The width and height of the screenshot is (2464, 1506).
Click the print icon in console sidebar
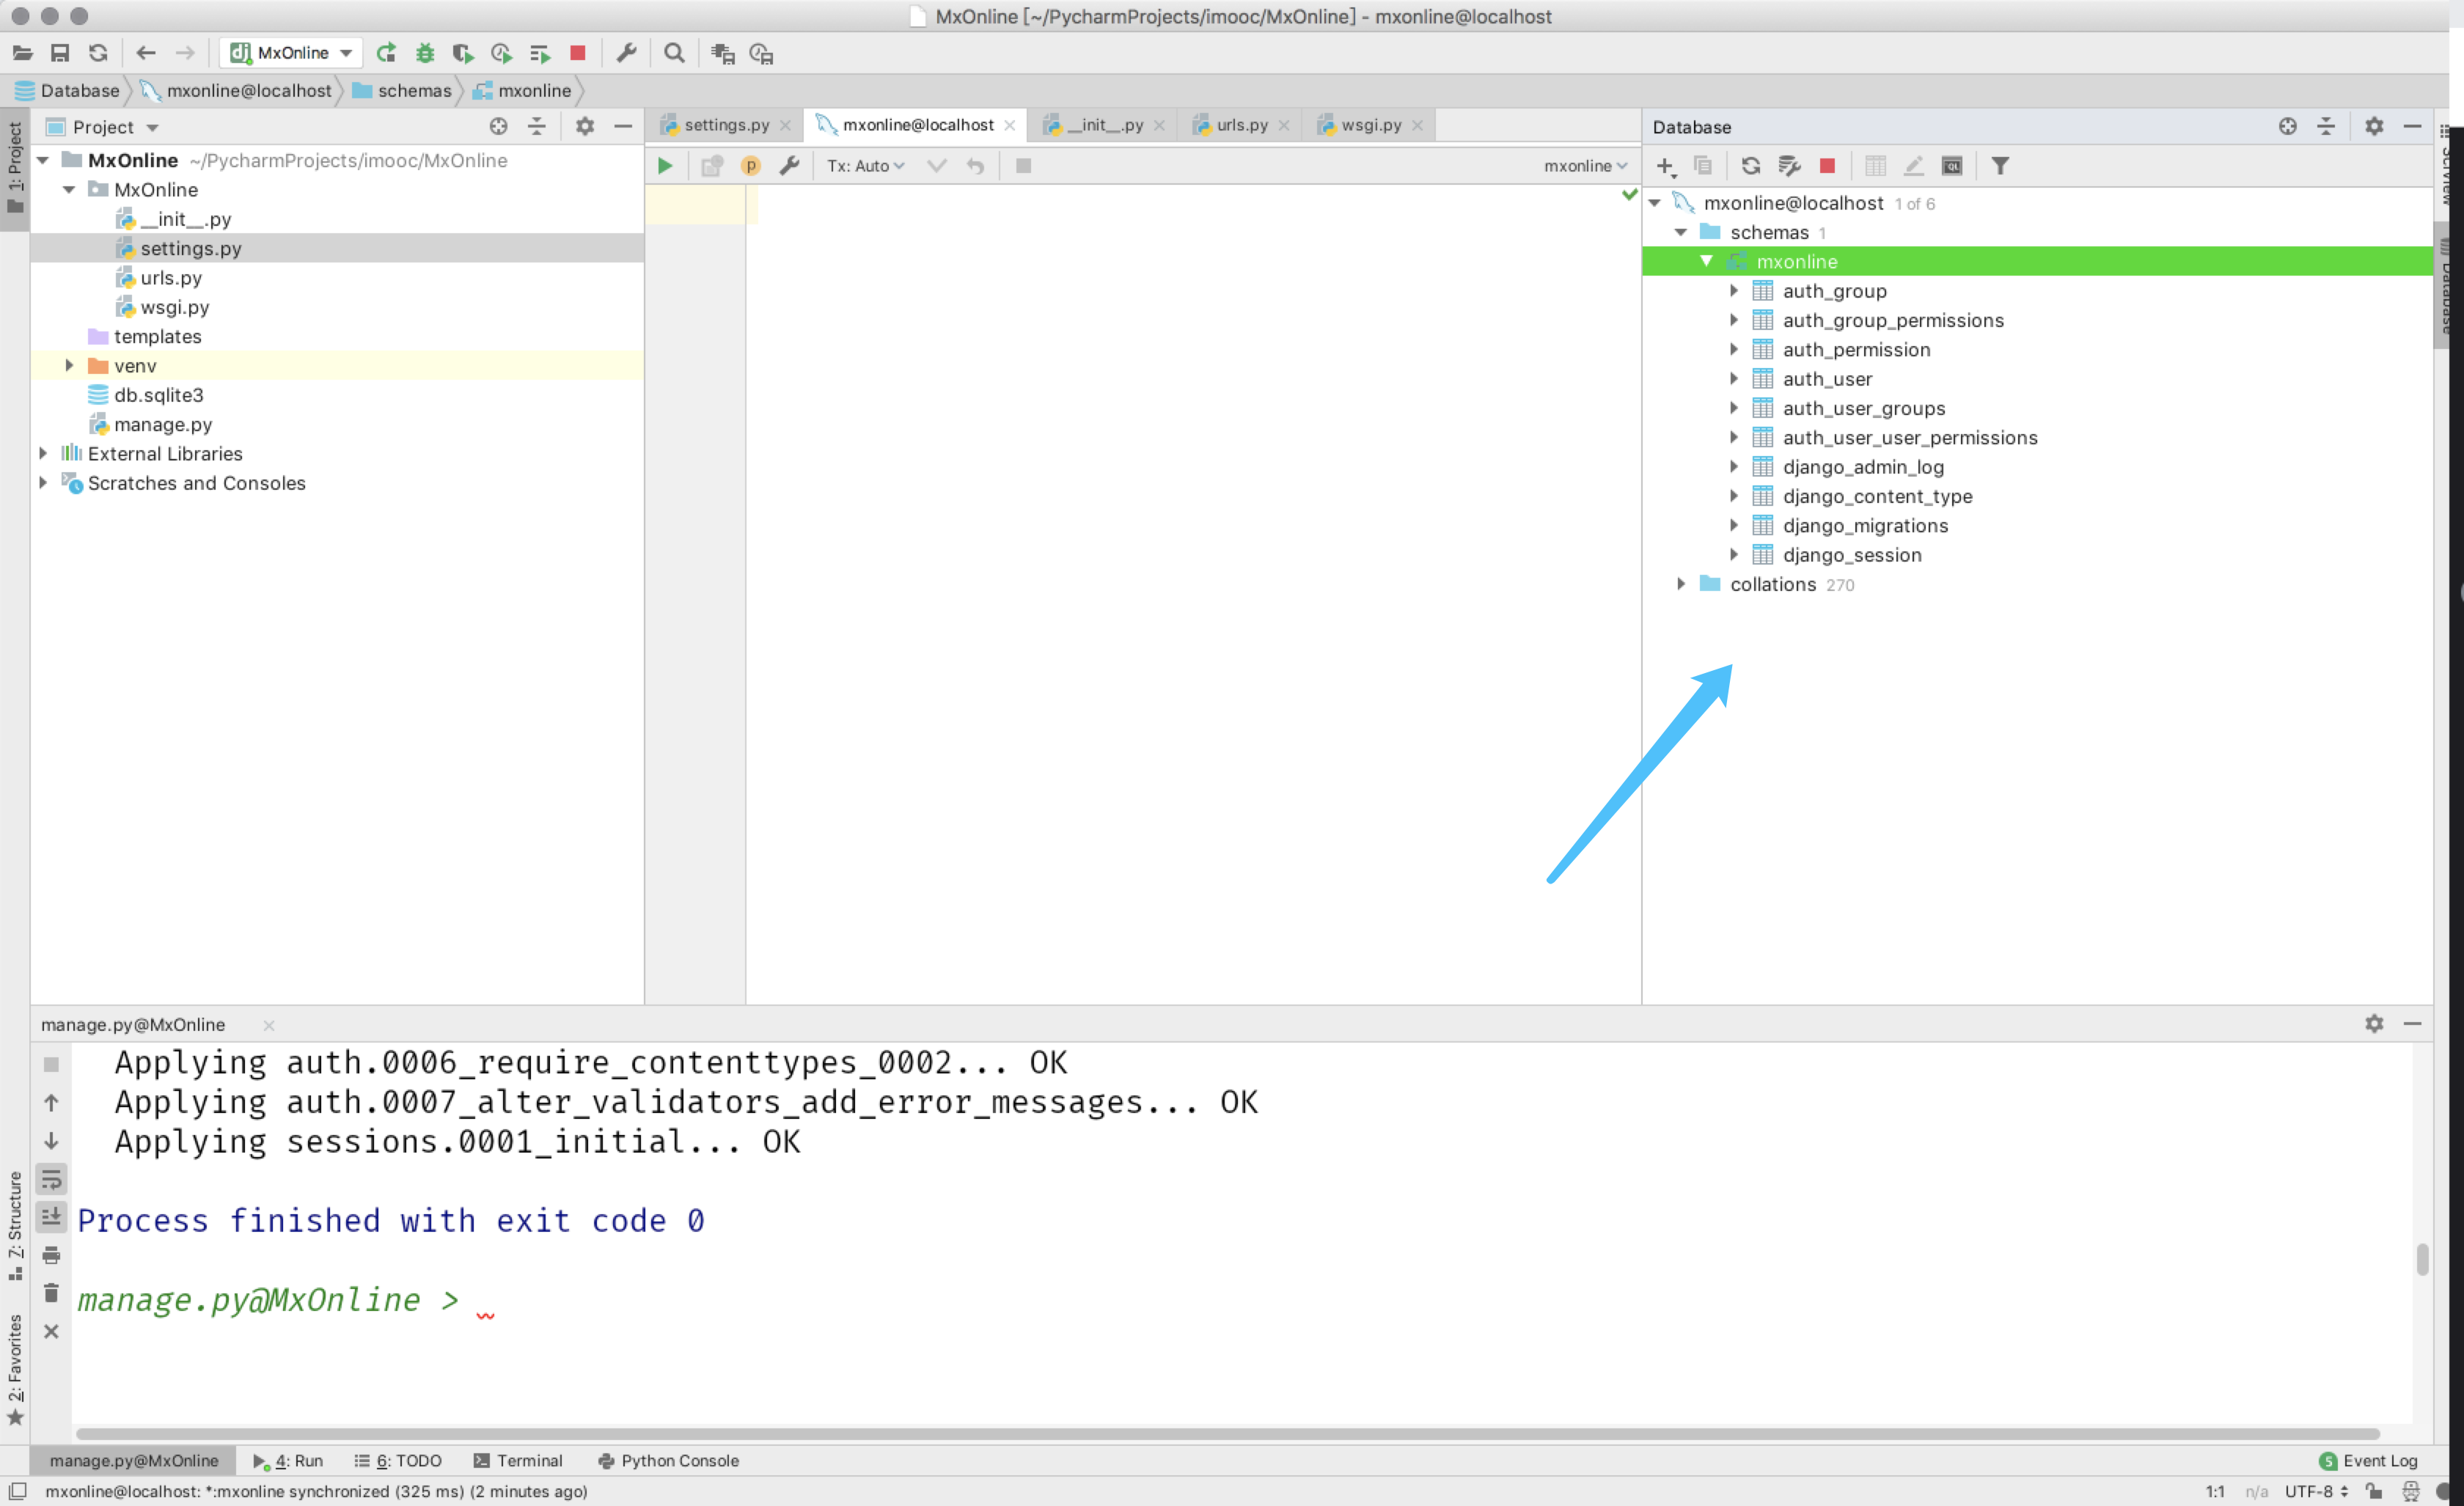[x=51, y=1255]
